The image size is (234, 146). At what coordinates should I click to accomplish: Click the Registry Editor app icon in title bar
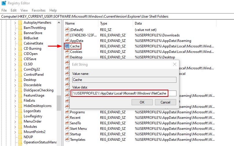tap(3, 3)
